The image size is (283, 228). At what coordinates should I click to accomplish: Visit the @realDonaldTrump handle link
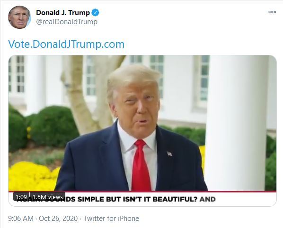[x=67, y=22]
